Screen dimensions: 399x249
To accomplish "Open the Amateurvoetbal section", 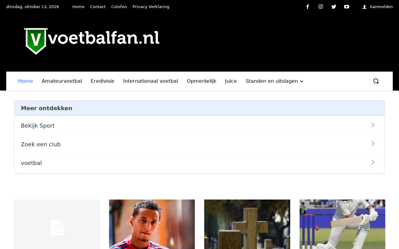I will pyautogui.click(x=62, y=81).
